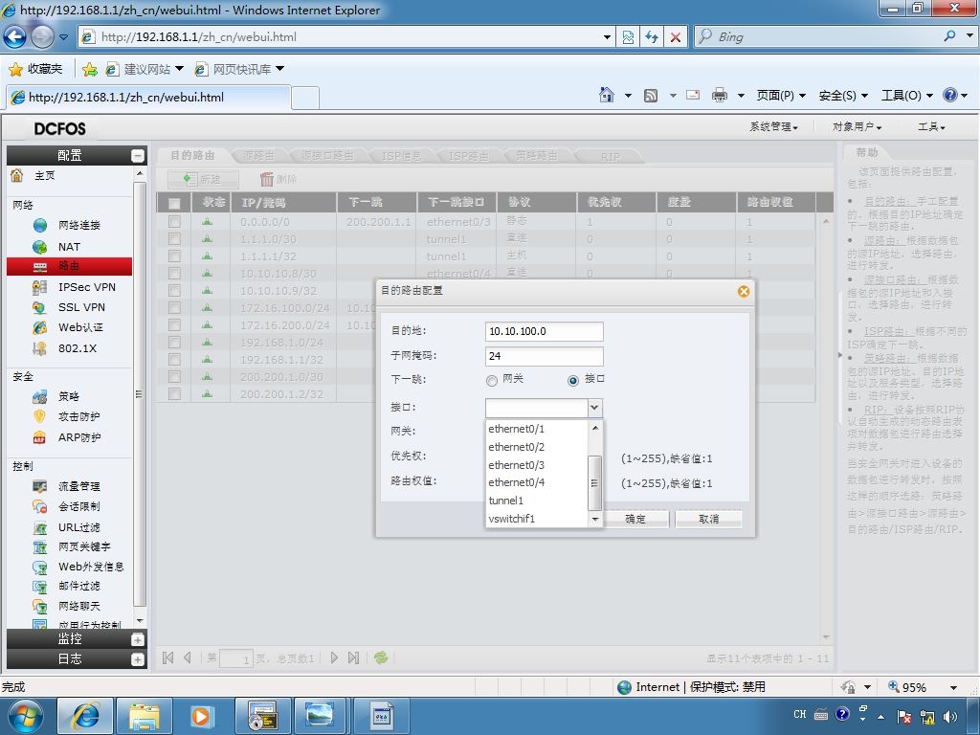
Task: Open the 邮件过滤 icon
Action: (x=40, y=587)
